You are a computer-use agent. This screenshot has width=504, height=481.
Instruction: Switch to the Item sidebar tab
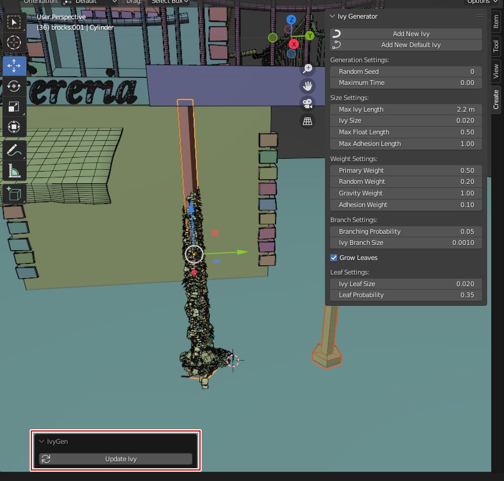[496, 22]
